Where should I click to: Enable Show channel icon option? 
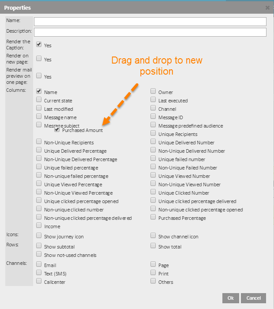[153, 236]
